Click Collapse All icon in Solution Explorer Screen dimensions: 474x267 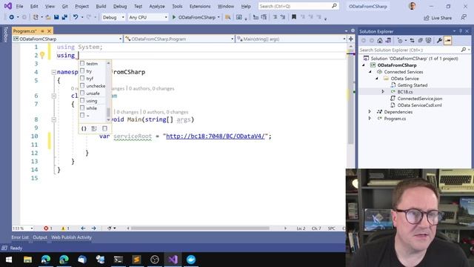(420, 41)
